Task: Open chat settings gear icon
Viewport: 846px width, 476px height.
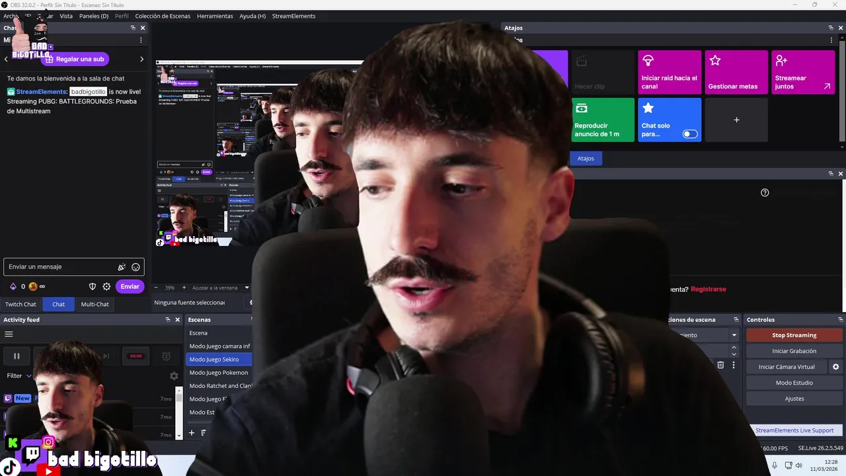Action: (106, 286)
